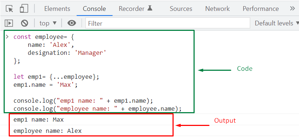Click the Filter input field
Viewport: 299px width, 139px height.
[167, 23]
